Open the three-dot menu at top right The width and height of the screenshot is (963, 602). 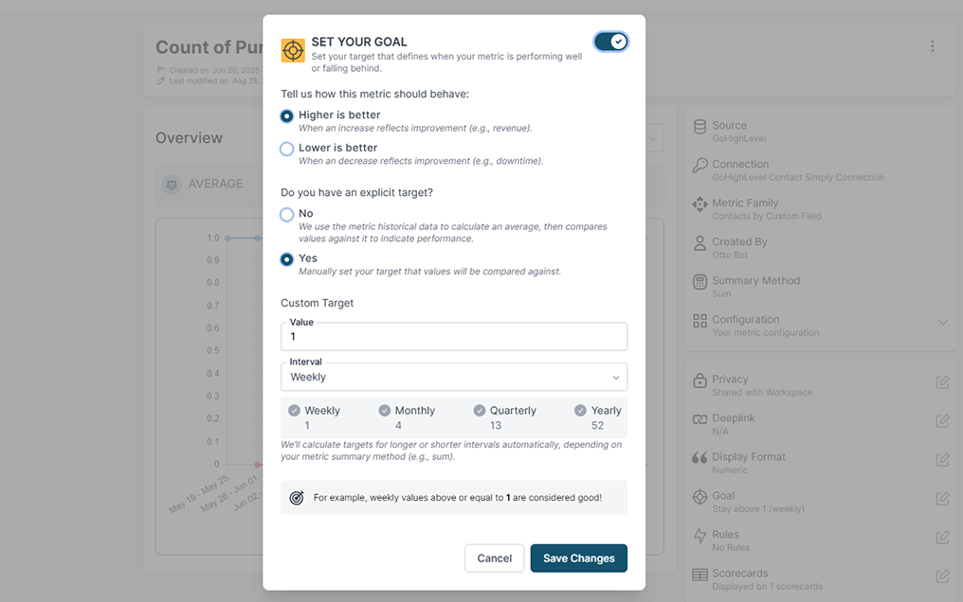tap(932, 44)
